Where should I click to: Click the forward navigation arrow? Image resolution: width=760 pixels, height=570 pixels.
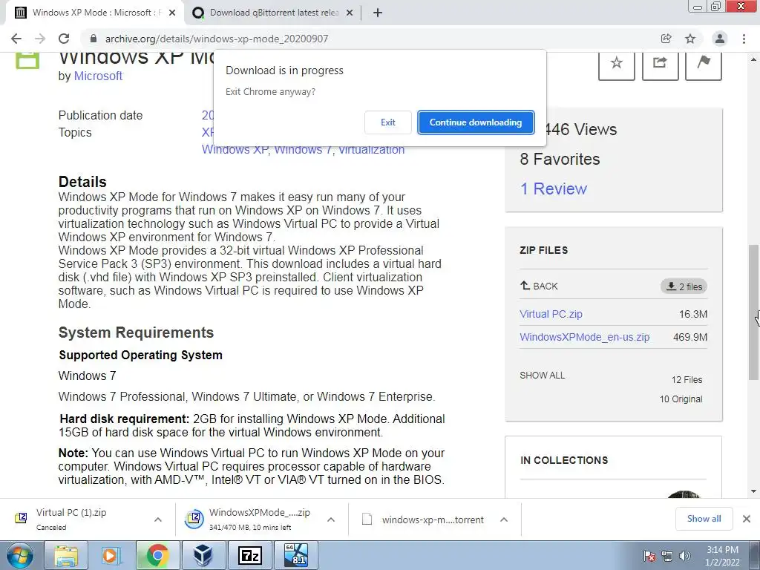tap(40, 39)
